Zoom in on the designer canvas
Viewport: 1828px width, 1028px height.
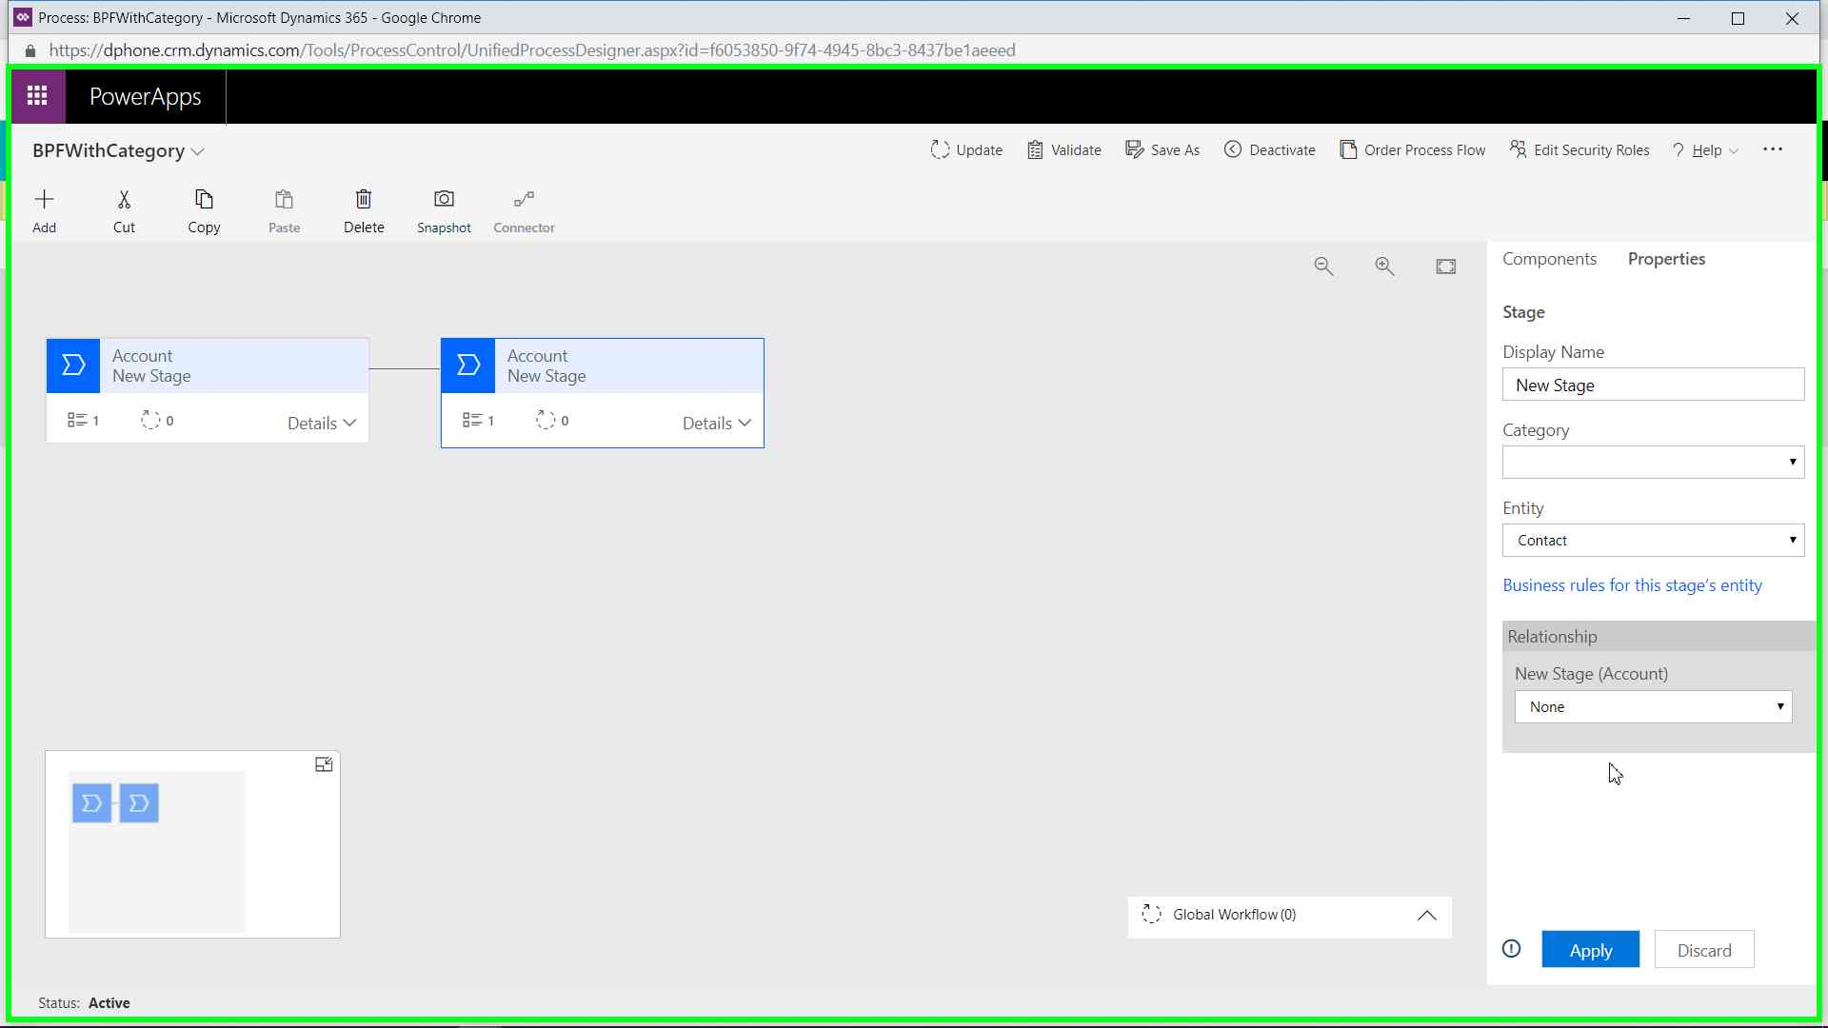(1384, 267)
